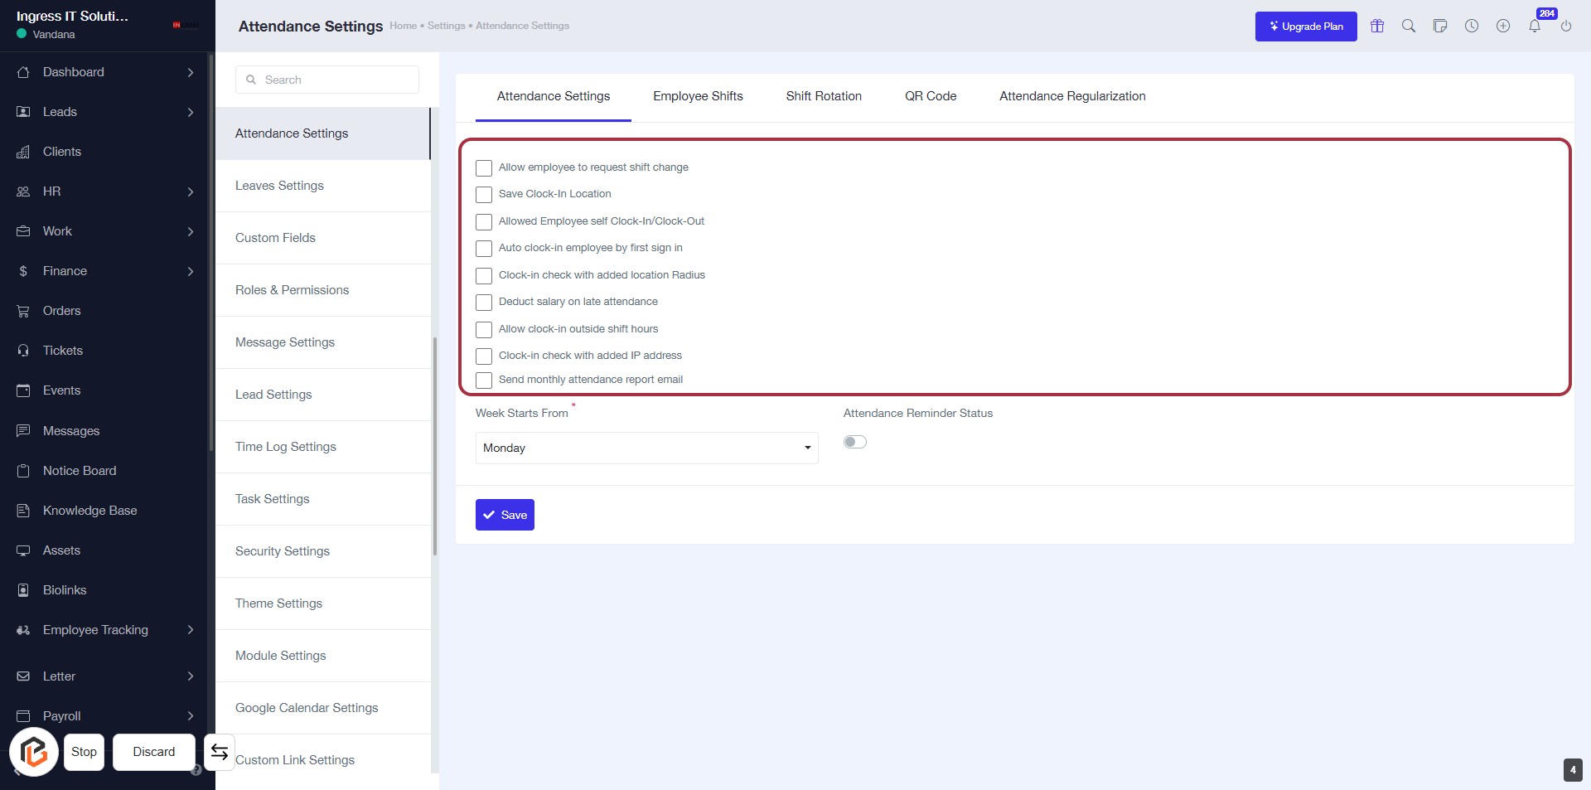Open the QR Code tab

pos(931,96)
